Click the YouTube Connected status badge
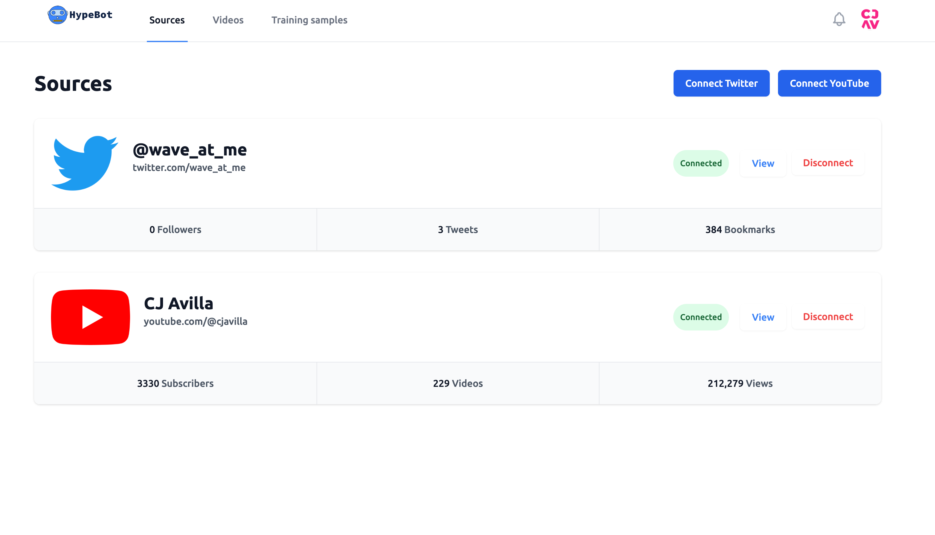The height and width of the screenshot is (535, 935). tap(700, 317)
